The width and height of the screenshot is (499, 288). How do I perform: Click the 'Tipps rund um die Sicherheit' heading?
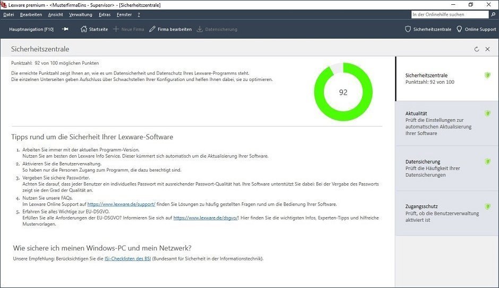(x=92, y=137)
